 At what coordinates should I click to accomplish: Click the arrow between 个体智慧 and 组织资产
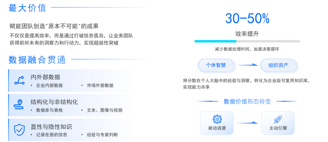247,65
